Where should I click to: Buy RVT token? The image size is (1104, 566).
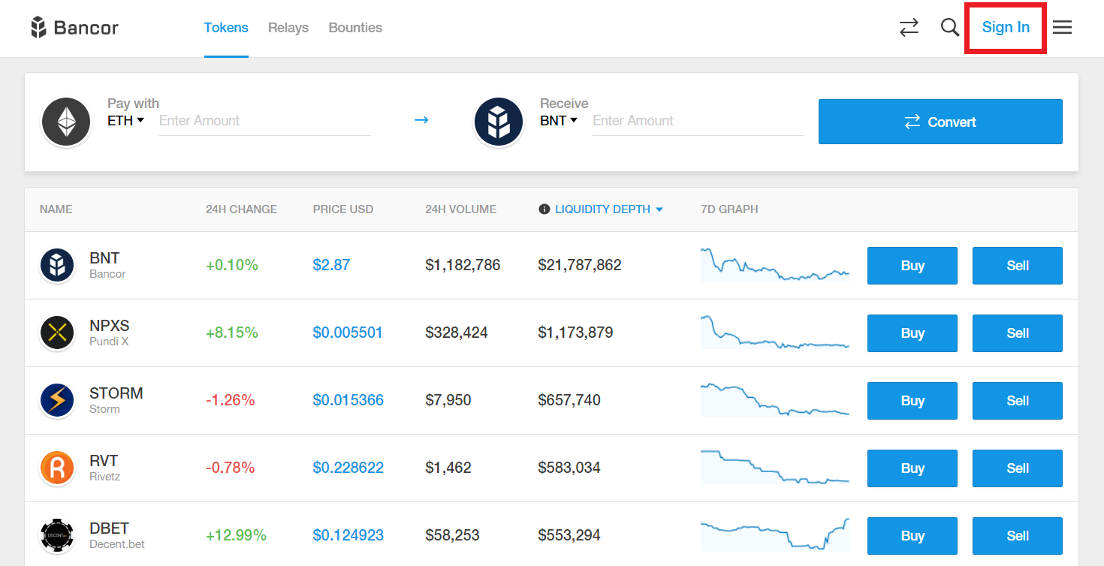(x=912, y=468)
